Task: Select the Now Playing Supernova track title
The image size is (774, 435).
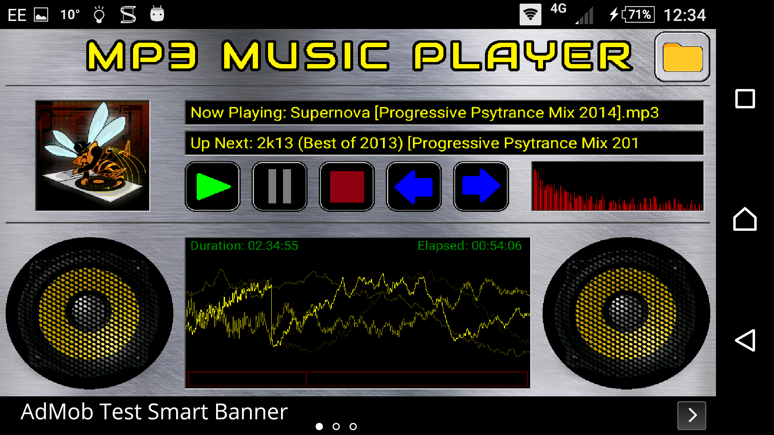Action: pos(443,113)
